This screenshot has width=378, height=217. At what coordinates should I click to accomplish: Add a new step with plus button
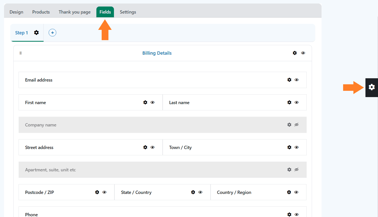52,33
